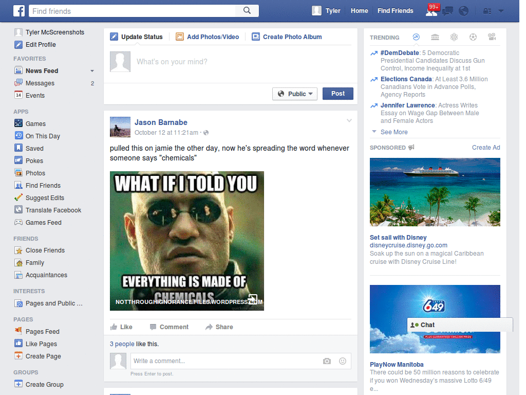This screenshot has height=395, width=526.
Task: Open the Disney cruise ad image
Action: pyautogui.click(x=435, y=192)
